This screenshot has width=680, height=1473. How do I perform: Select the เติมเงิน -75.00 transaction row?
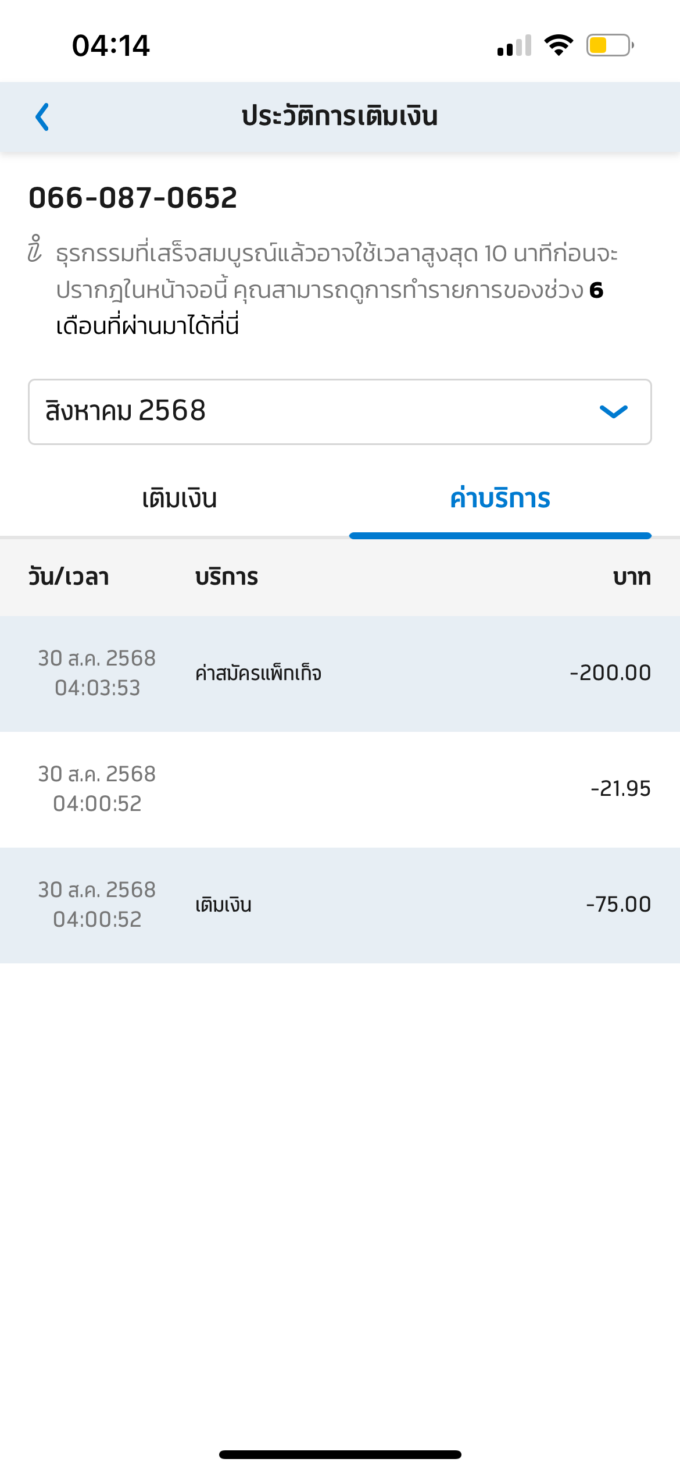pyautogui.click(x=339, y=905)
